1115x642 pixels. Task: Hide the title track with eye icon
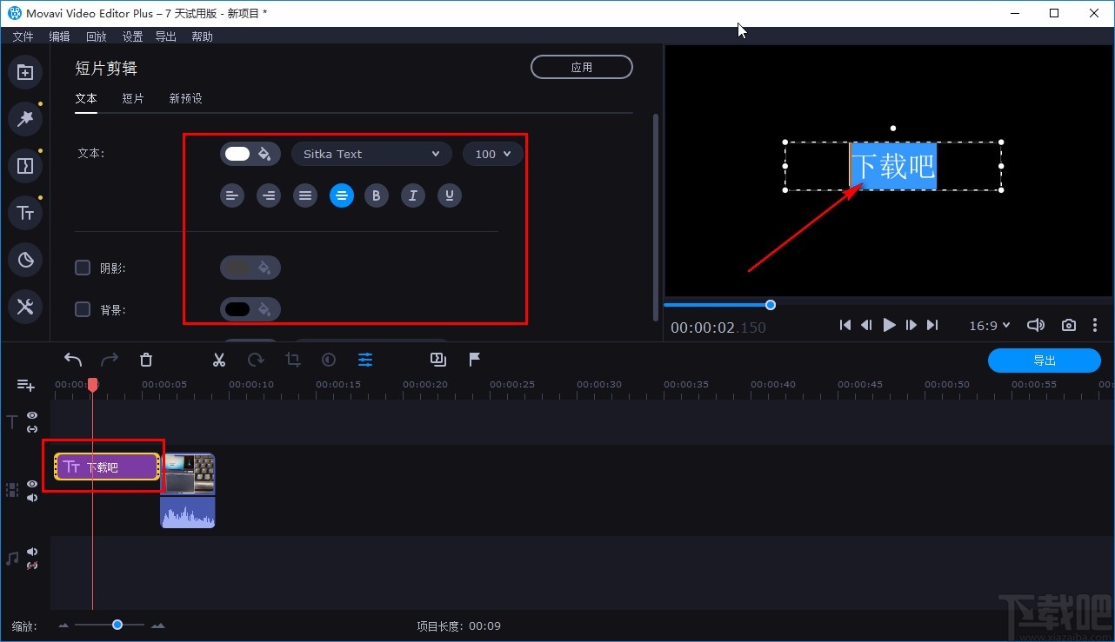tap(32, 415)
